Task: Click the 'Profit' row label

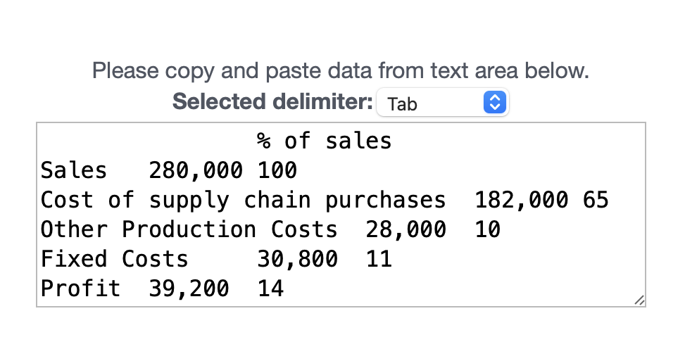Action: point(80,289)
